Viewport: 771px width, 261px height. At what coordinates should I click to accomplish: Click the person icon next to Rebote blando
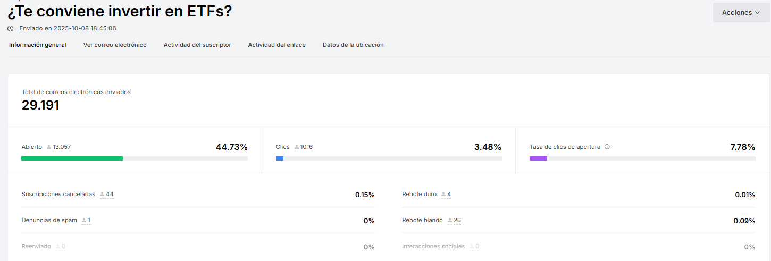[450, 221]
